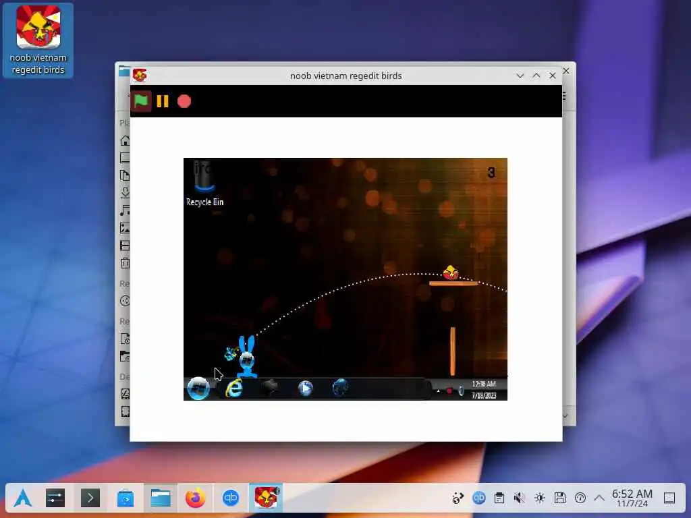Click the qBittorrent system tray icon
This screenshot has height=518, width=691.
[479, 498]
